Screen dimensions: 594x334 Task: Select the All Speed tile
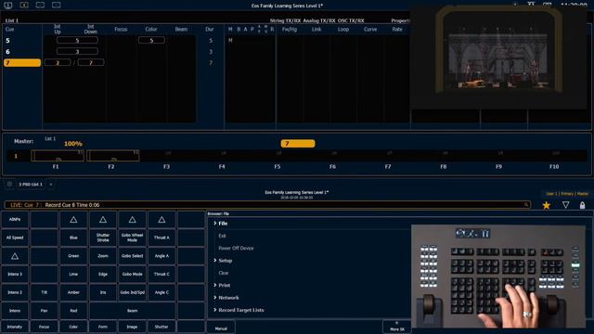[x=15, y=238]
